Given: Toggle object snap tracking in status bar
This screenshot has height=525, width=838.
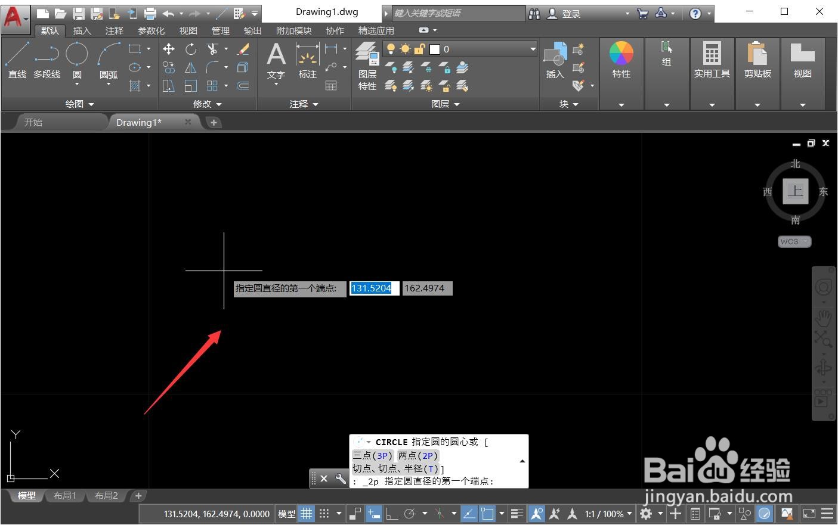Looking at the screenshot, I should click(469, 514).
